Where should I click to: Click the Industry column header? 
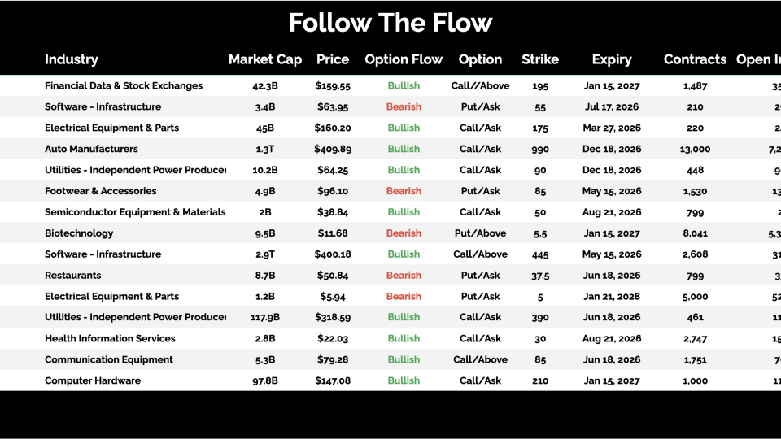tap(72, 59)
